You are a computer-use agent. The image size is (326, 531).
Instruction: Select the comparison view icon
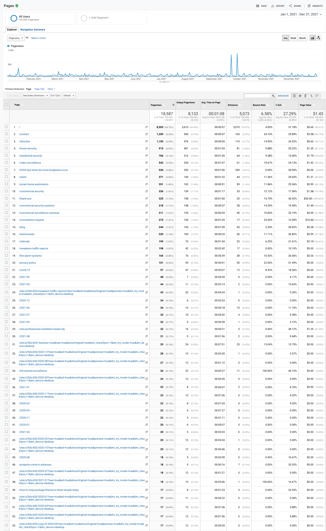[x=311, y=96]
